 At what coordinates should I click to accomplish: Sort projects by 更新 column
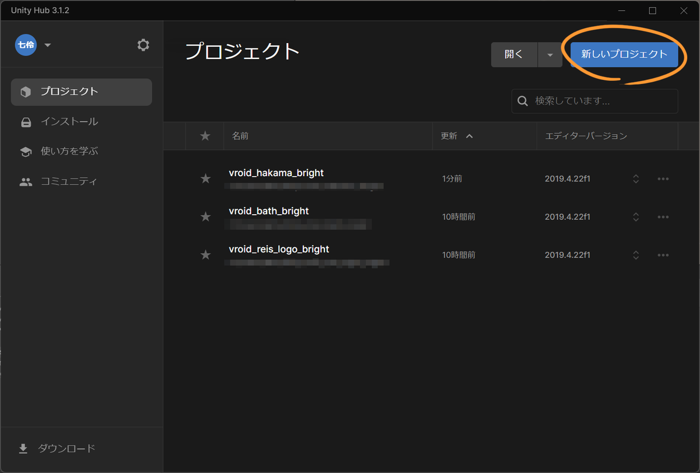[449, 136]
